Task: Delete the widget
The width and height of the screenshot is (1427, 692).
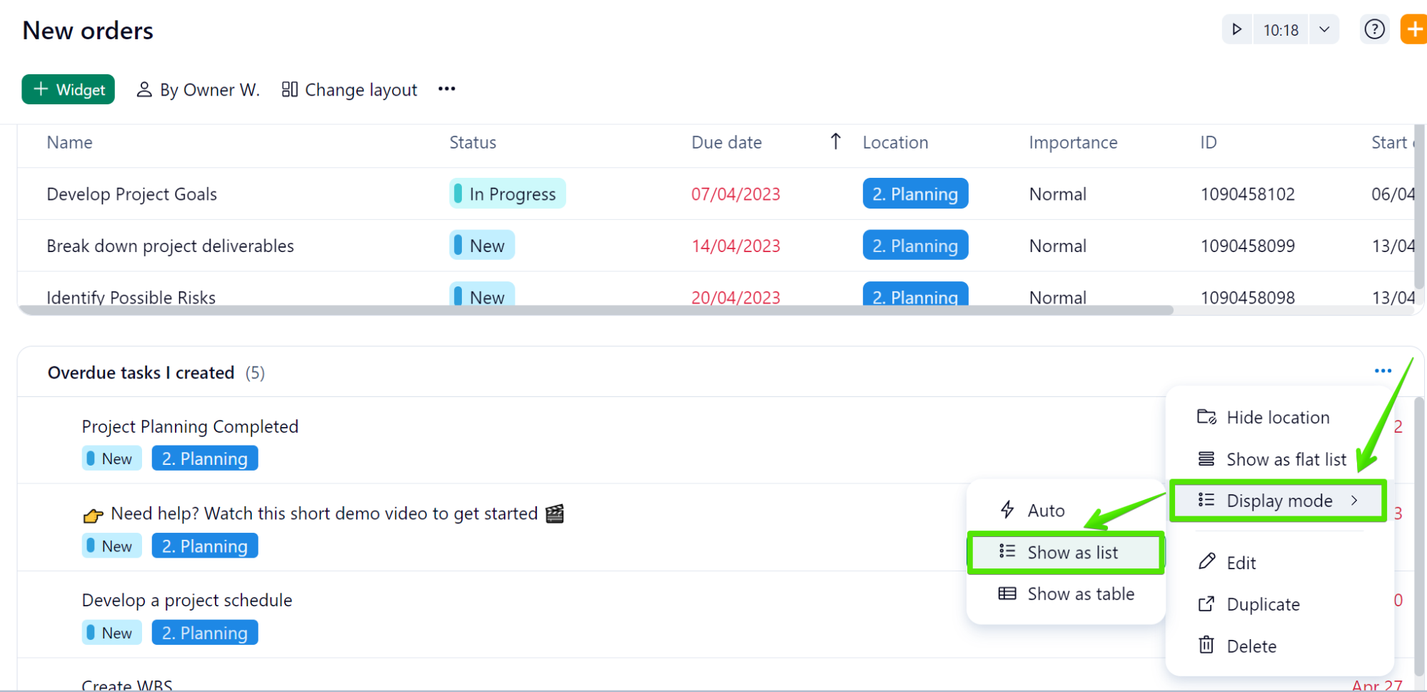Action: point(1237,646)
